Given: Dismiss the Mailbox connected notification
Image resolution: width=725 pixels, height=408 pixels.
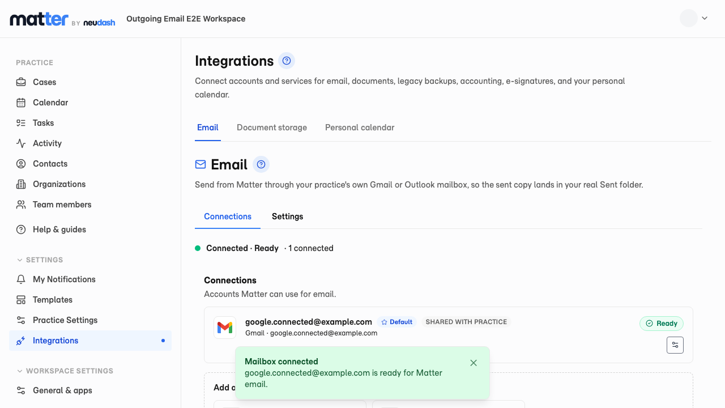Looking at the screenshot, I should [x=474, y=363].
